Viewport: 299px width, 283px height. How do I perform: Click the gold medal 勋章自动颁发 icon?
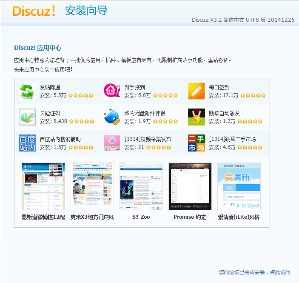(x=196, y=117)
